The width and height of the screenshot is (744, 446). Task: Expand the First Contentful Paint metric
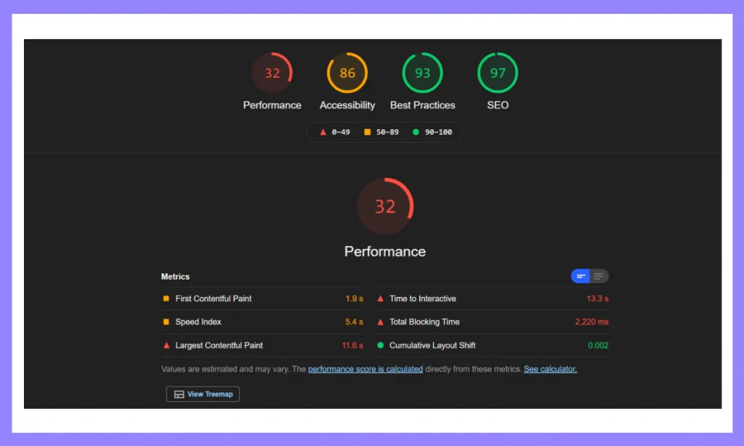(x=262, y=299)
